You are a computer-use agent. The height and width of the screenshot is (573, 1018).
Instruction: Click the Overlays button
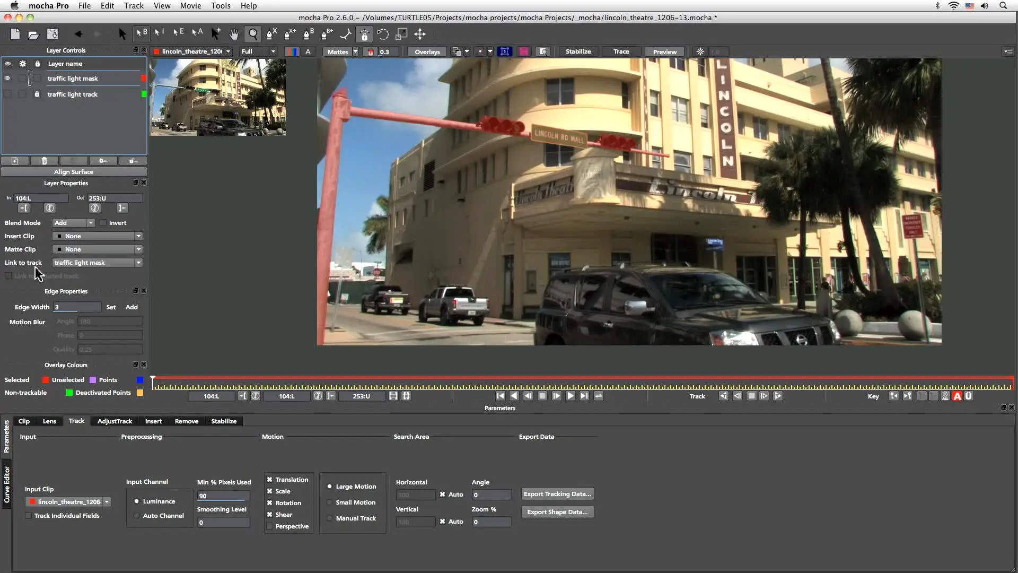[427, 51]
